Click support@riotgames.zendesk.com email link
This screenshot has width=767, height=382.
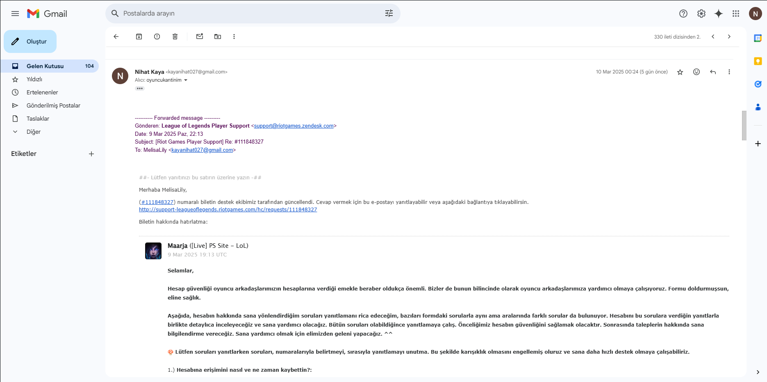click(x=294, y=126)
